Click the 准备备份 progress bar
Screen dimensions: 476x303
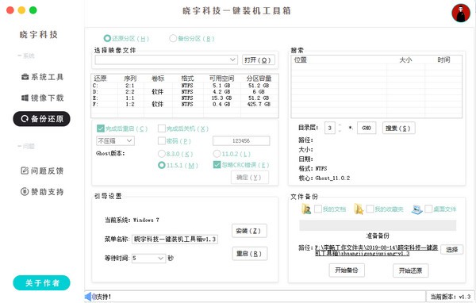tap(378, 225)
